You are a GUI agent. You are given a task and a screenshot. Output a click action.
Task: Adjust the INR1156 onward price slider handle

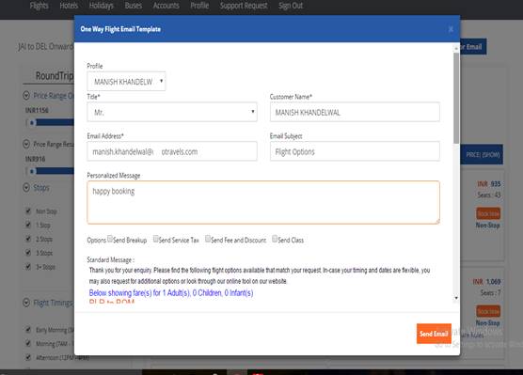32,123
